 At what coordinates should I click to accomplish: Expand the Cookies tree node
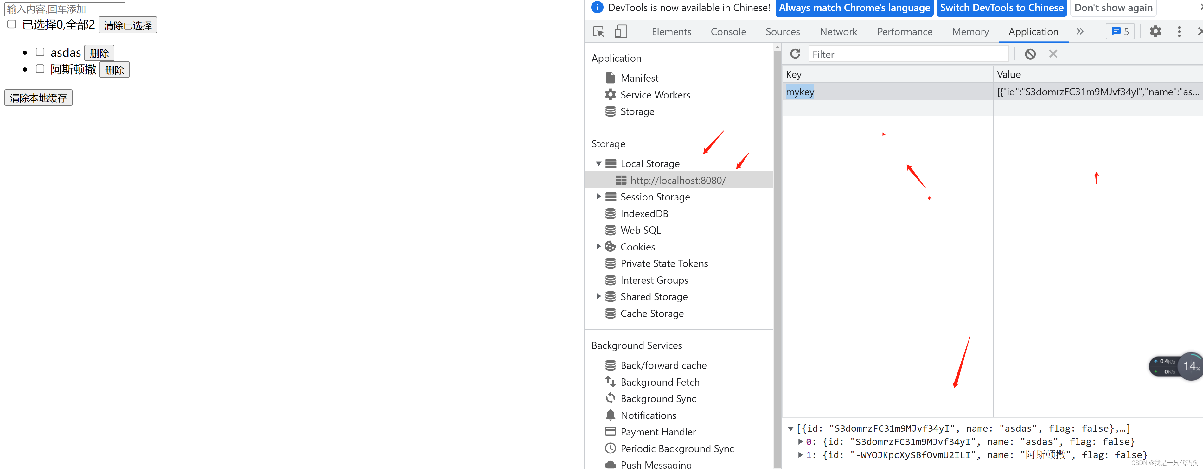coord(598,246)
